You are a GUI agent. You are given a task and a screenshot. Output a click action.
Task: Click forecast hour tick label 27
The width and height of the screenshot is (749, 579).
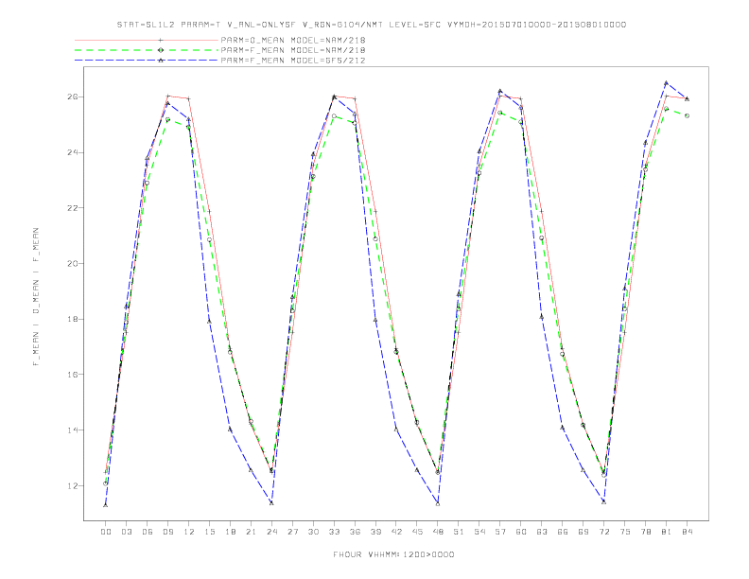pos(292,532)
